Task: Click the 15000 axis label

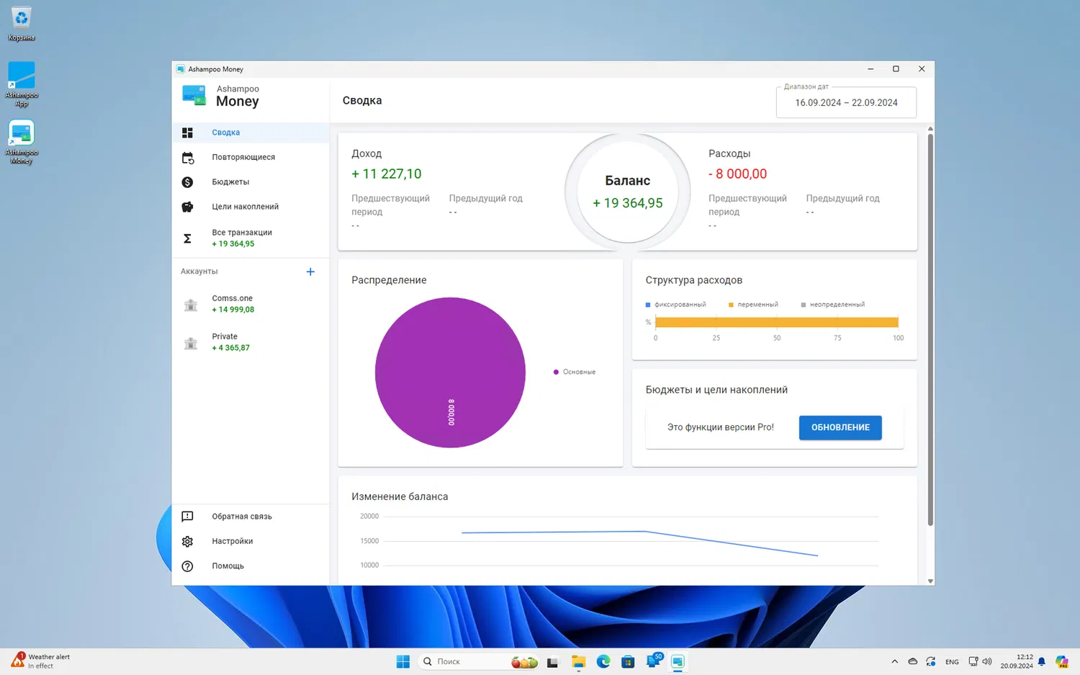Action: click(369, 541)
